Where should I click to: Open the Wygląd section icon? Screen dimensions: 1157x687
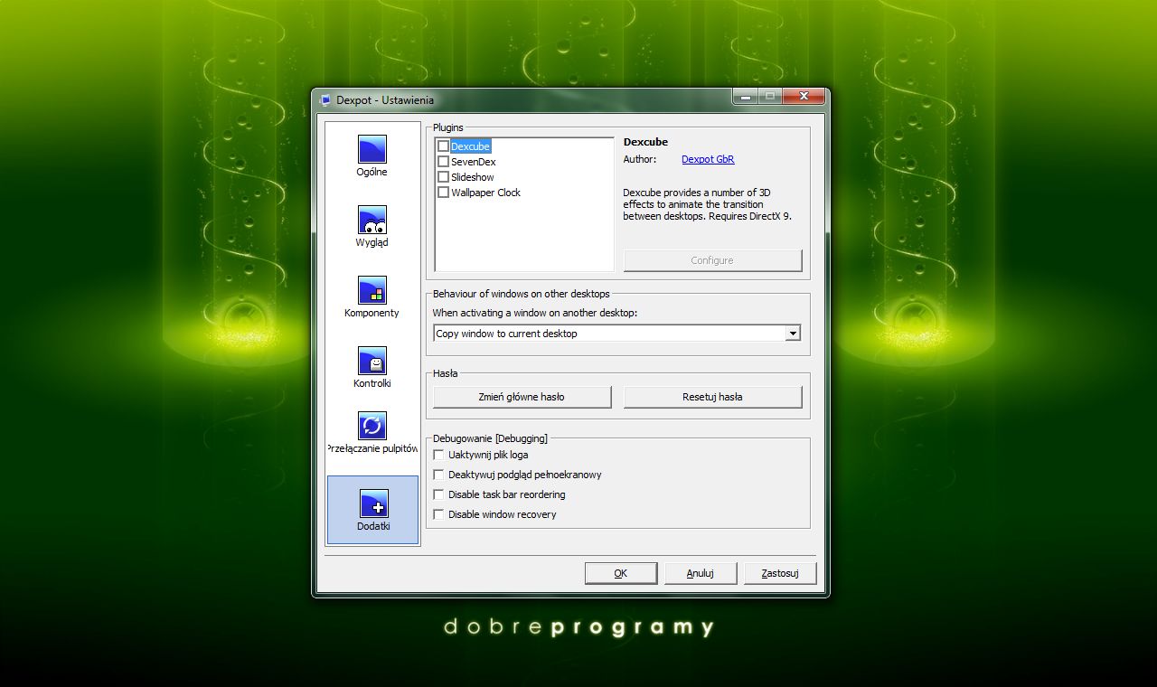[372, 220]
